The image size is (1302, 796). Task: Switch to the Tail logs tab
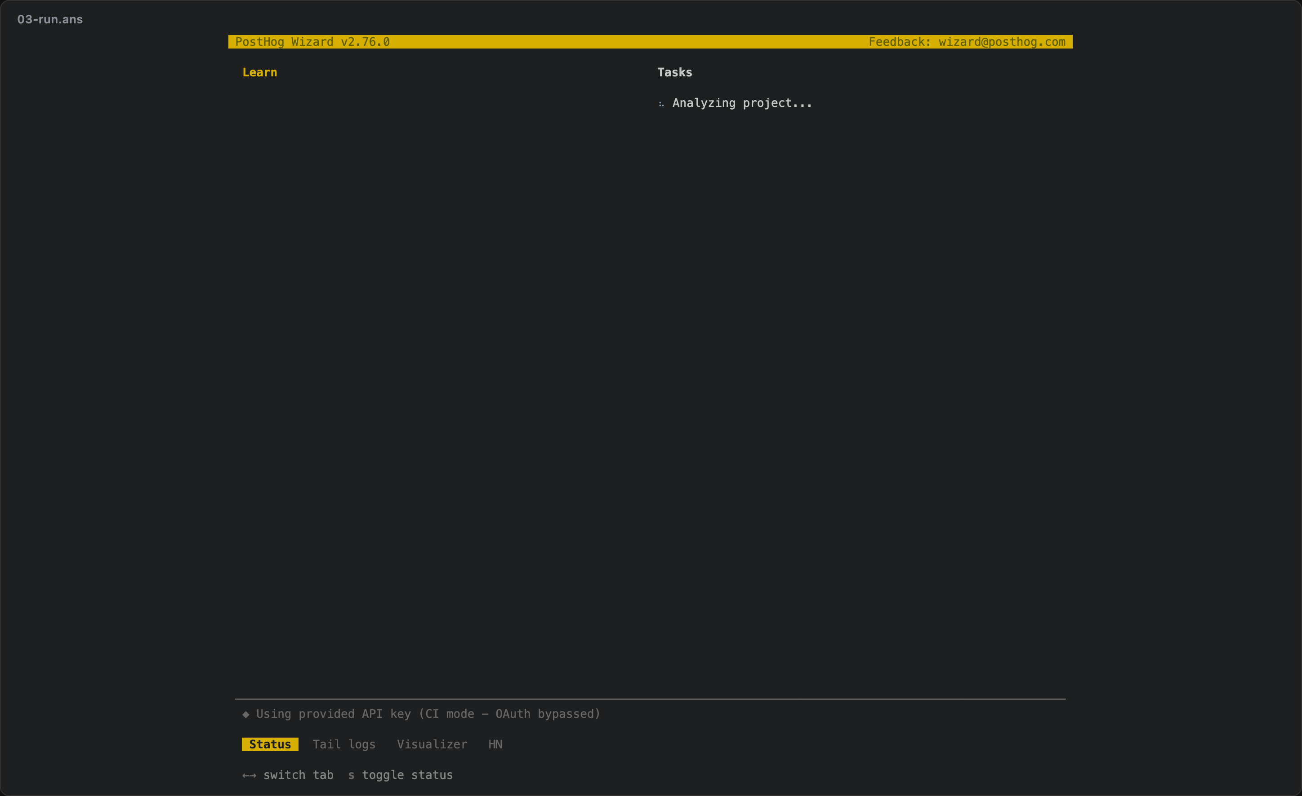pyautogui.click(x=344, y=744)
